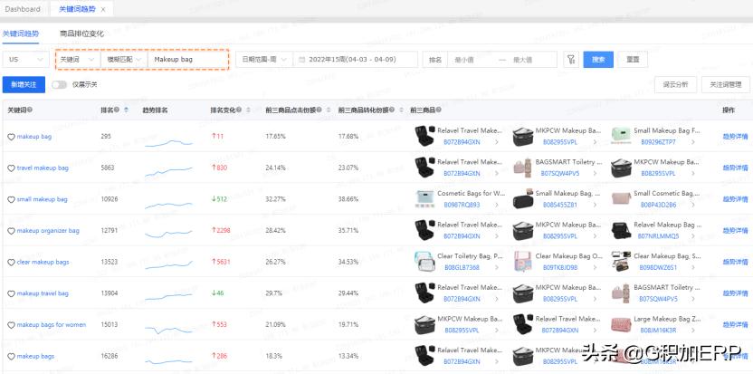Expand chevron beside MKPCW B08295SVPL in makeup bag row
Image resolution: width=753 pixels, height=374 pixels.
tap(595, 142)
